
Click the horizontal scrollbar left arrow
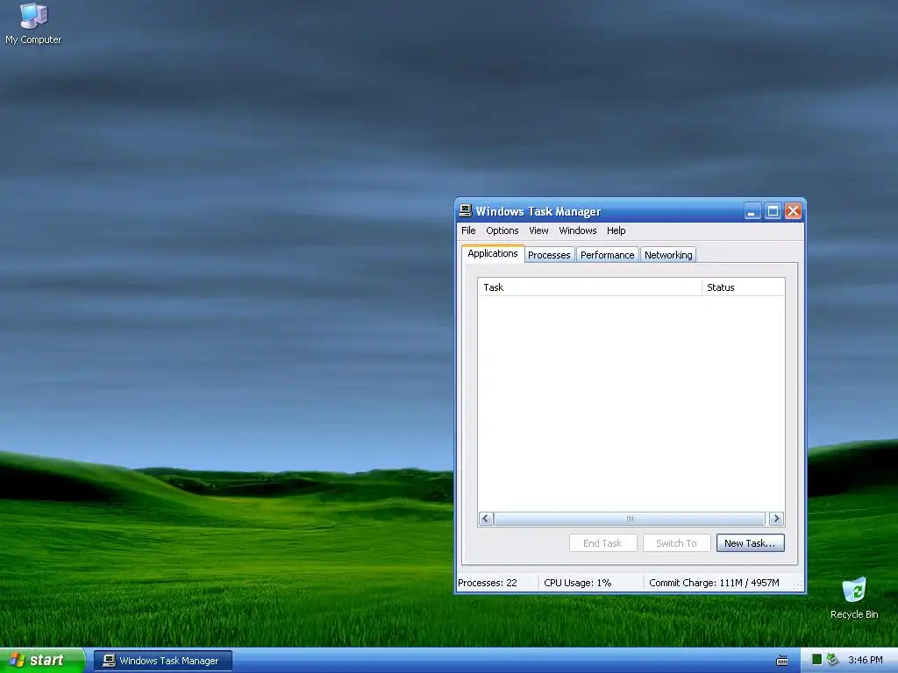point(486,519)
